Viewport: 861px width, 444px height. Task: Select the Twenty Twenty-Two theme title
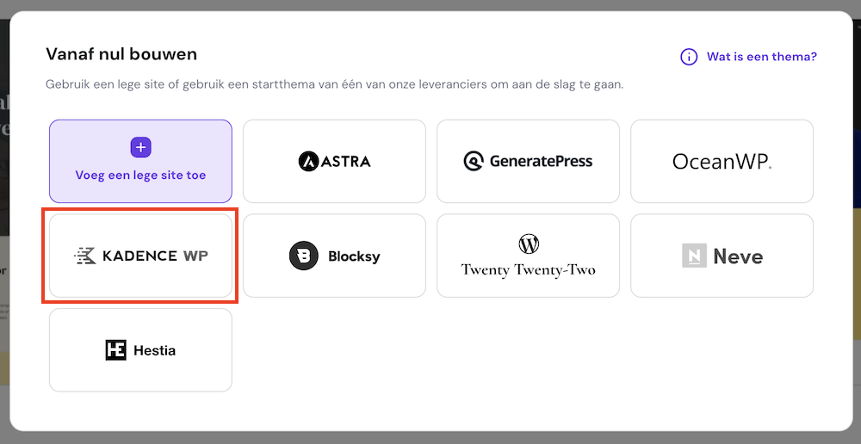(528, 269)
